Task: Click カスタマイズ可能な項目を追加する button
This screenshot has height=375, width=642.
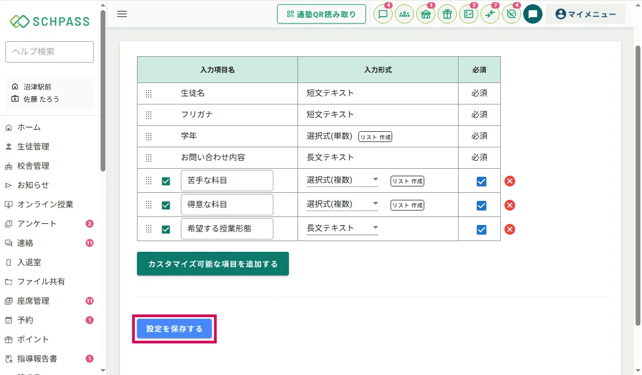Action: click(213, 264)
